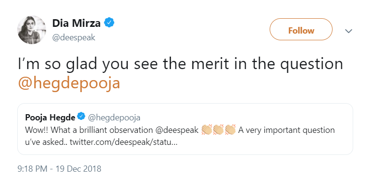Open the twitter.com/deespeak/statu… link
Screen dimensions: 369x177
tap(123, 142)
